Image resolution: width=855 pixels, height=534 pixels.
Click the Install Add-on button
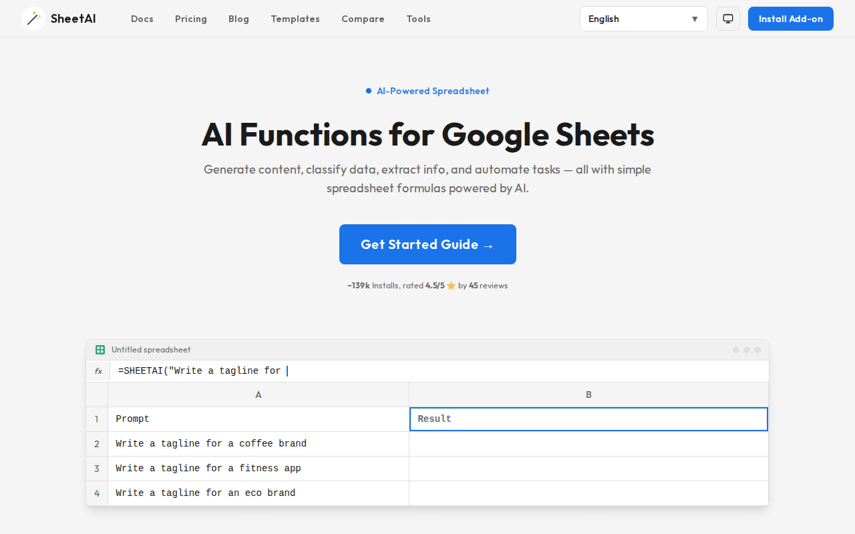coord(791,19)
